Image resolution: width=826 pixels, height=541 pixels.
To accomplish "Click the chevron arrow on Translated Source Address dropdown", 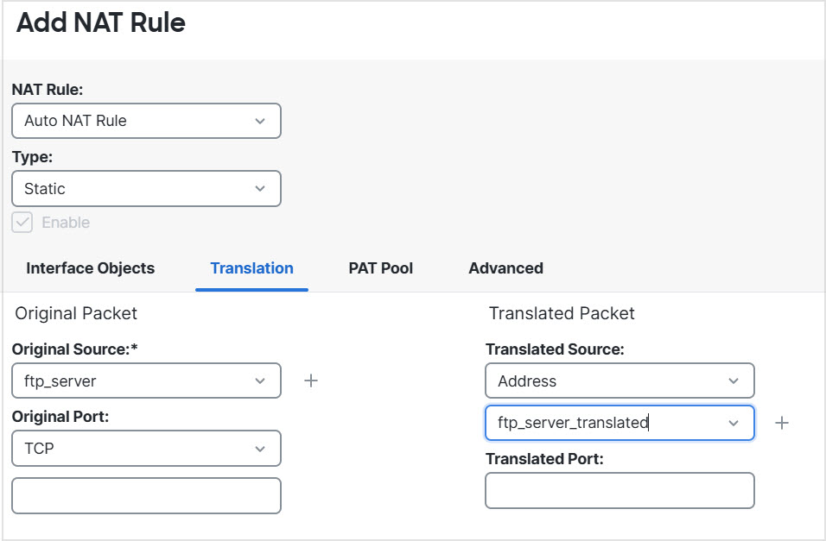I will 734,381.
